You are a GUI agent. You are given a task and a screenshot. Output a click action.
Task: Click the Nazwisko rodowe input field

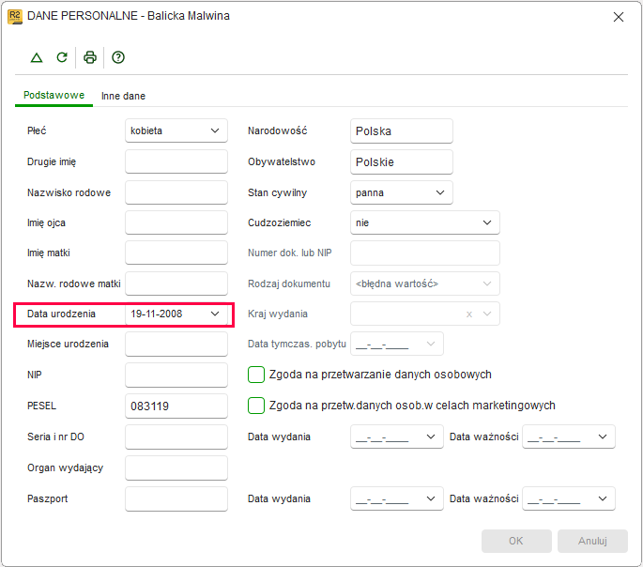176,192
